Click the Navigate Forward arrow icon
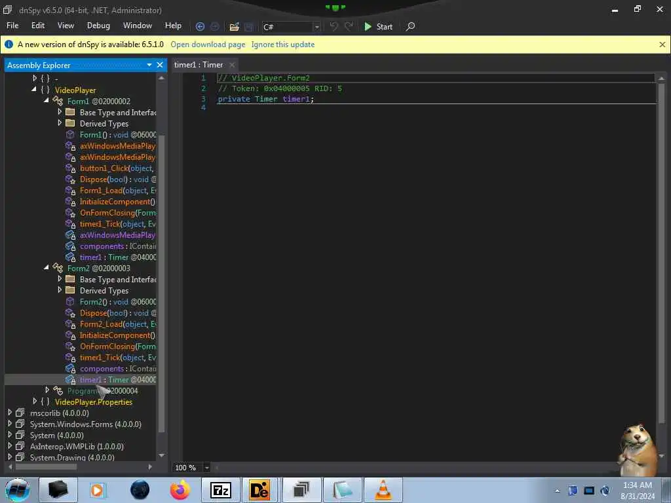This screenshot has width=671, height=503. point(215,26)
